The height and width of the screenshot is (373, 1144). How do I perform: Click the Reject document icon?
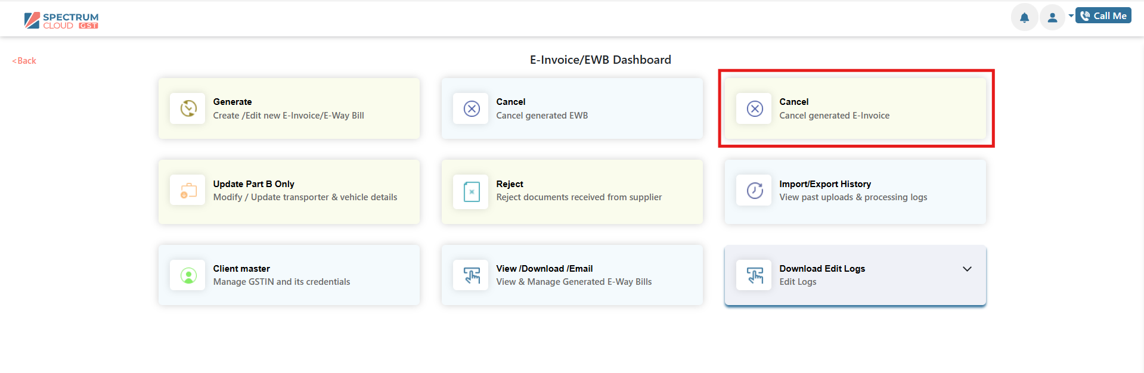point(472,191)
